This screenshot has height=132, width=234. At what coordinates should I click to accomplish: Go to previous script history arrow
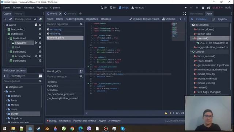tap(180, 19)
